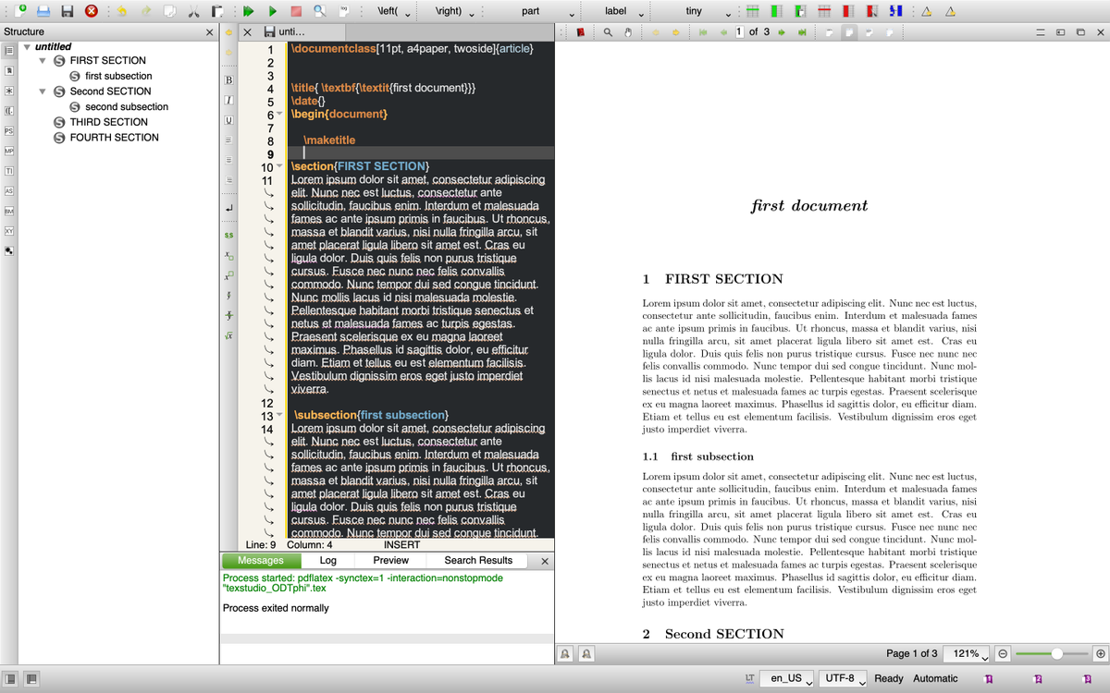The width and height of the screenshot is (1110, 693).
Task: Insert inline math mode $$ icon
Action: point(228,235)
